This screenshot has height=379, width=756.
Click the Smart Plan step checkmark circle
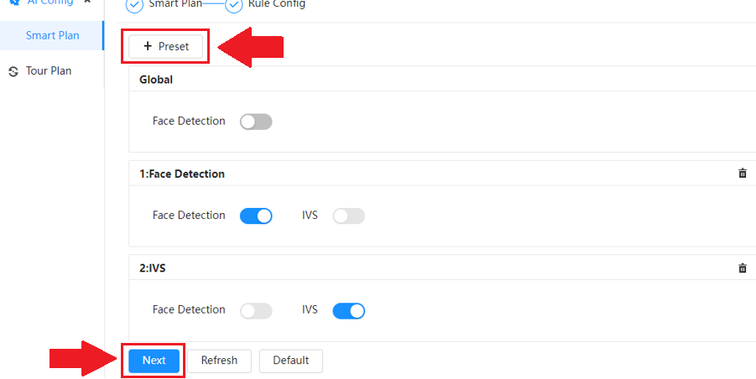134,5
